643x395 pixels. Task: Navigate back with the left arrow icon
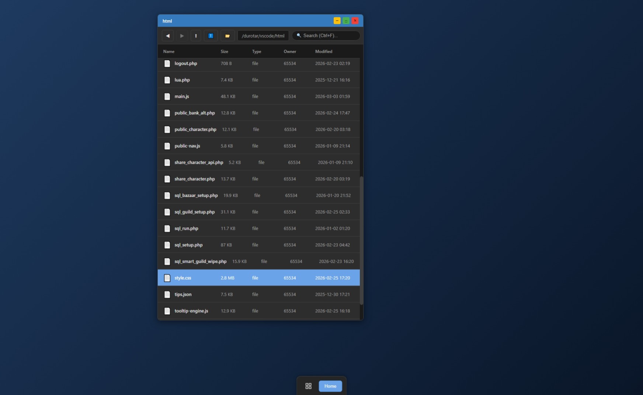pos(167,35)
